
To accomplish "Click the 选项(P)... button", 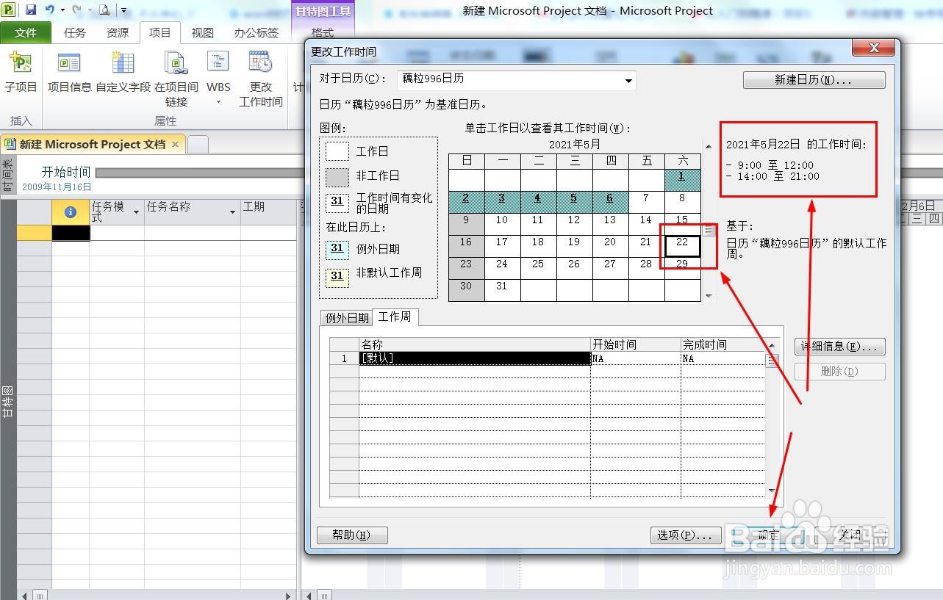I will [x=685, y=535].
